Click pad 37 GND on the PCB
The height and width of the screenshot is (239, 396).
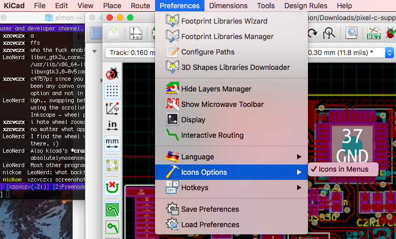pos(352,145)
